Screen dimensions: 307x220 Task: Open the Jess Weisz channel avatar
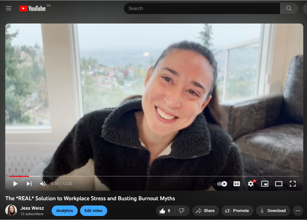11,210
